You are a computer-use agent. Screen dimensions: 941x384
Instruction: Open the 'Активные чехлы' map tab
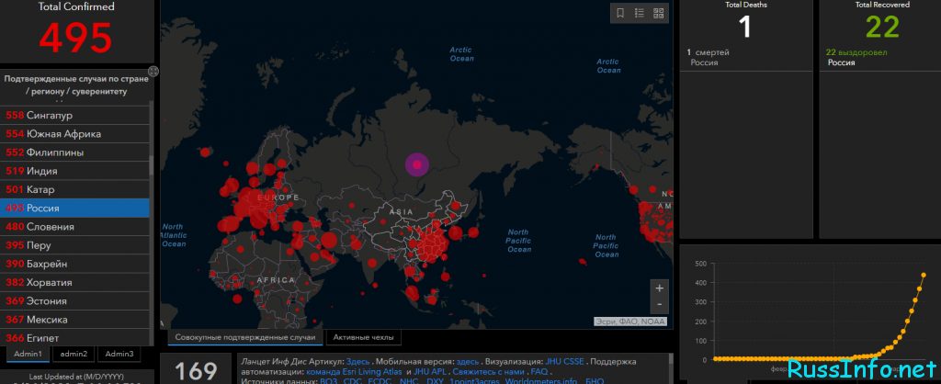(x=363, y=338)
